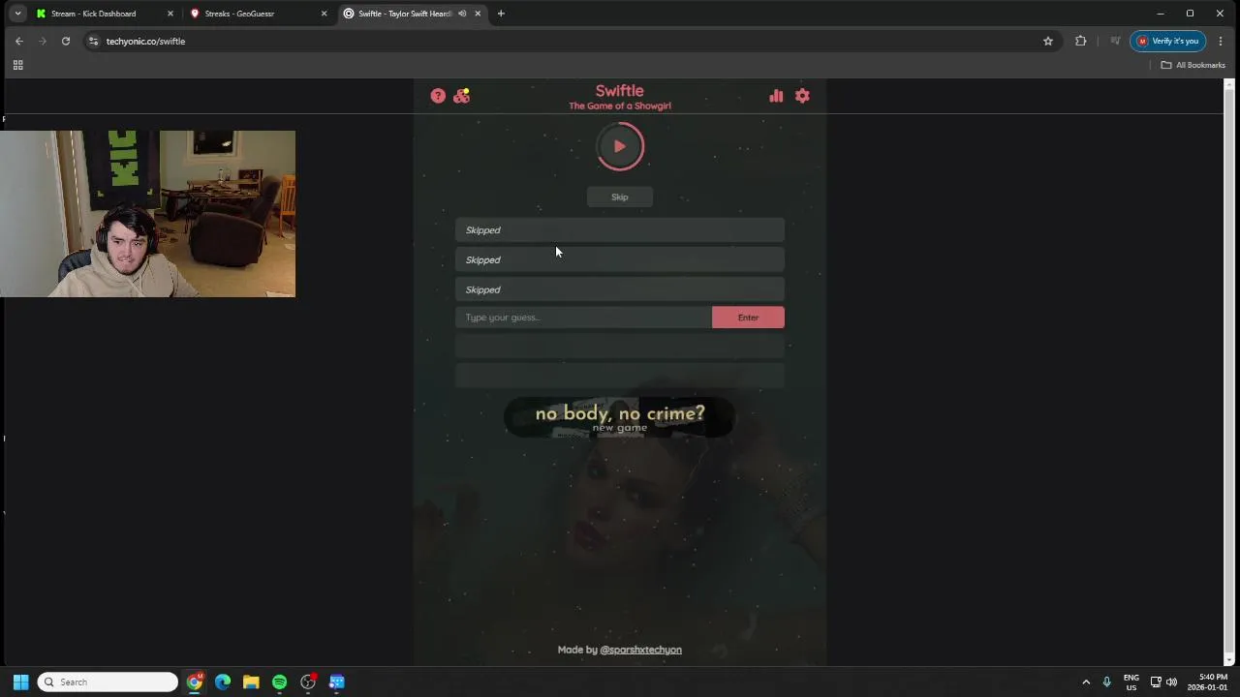Open Google Chrome from the taskbar
The image size is (1240, 697).
pyautogui.click(x=195, y=682)
